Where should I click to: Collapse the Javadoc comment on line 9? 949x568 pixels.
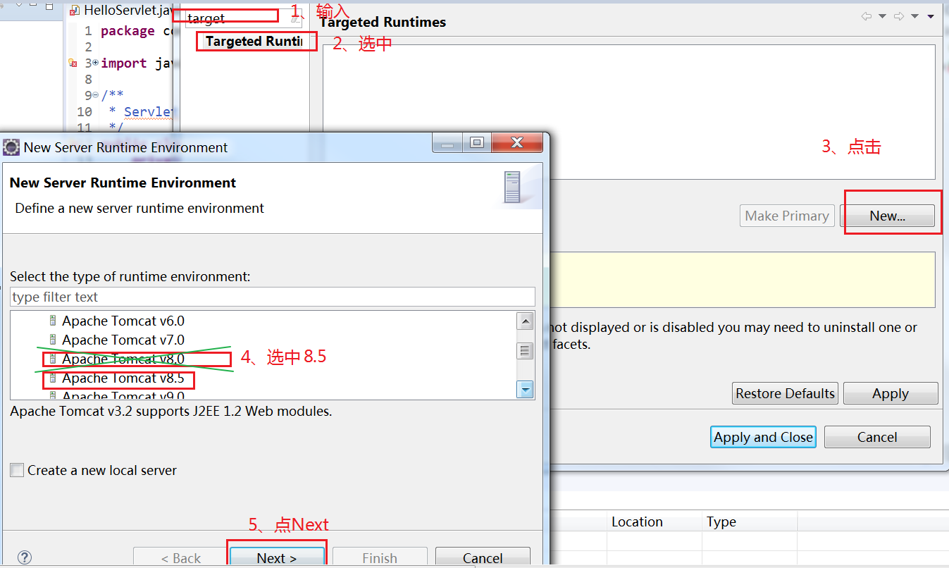(95, 96)
